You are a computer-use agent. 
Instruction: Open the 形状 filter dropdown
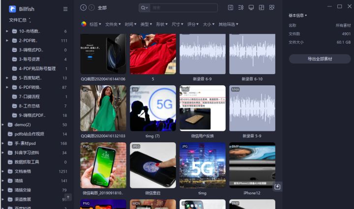162,24
